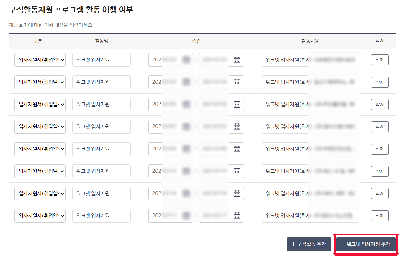Click the highlighted 워크넷 입사지원 추가 button

point(366,245)
